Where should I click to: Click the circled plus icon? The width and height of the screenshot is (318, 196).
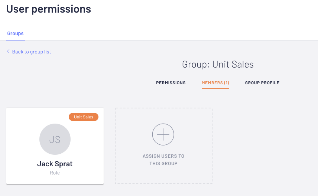pyautogui.click(x=163, y=134)
